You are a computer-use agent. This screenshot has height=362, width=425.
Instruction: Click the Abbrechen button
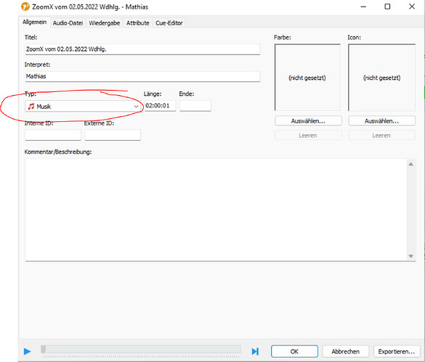click(346, 351)
